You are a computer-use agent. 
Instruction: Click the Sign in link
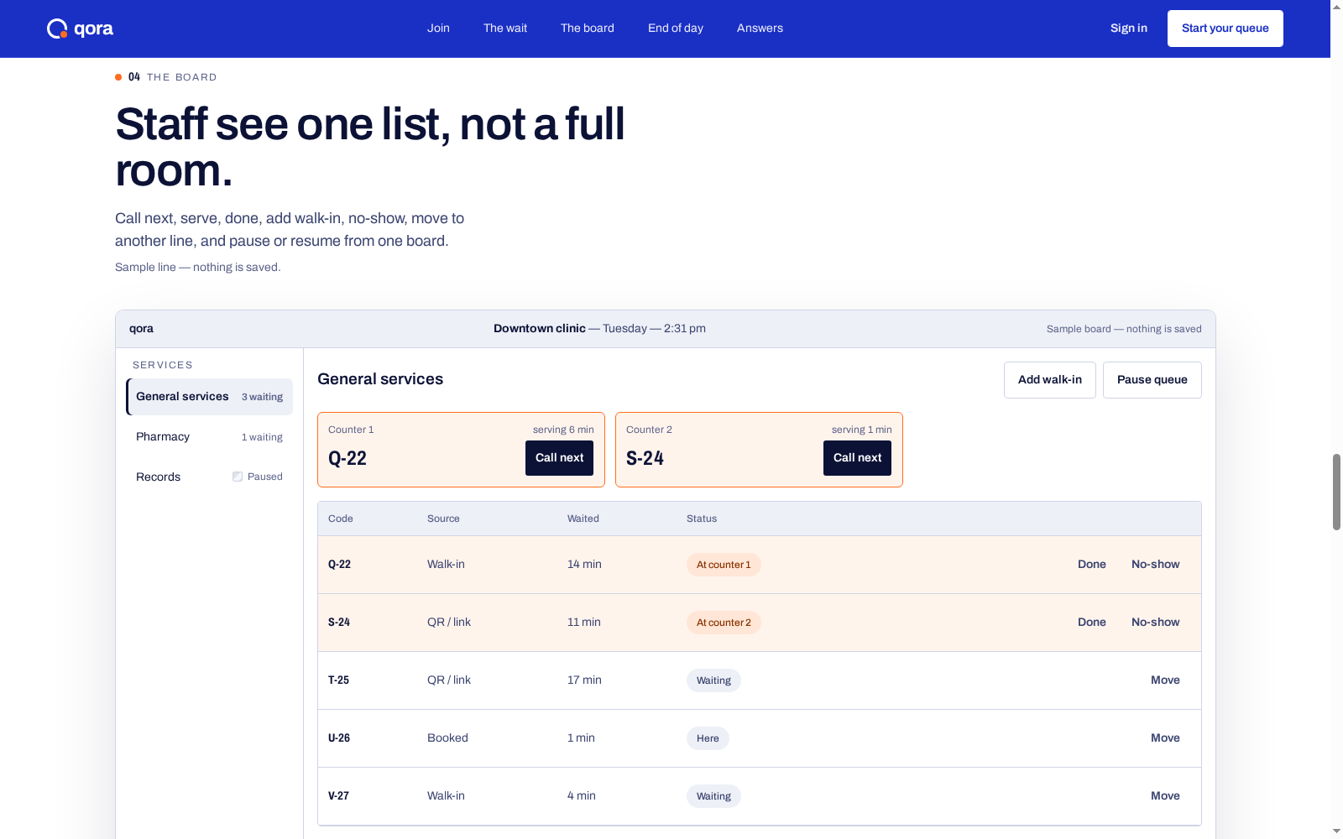1129,28
